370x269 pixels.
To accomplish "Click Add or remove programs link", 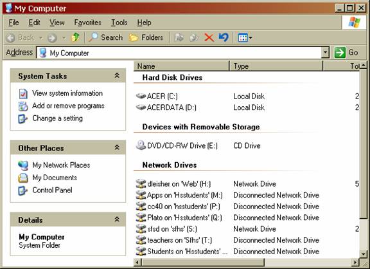I will pyautogui.click(x=68, y=106).
